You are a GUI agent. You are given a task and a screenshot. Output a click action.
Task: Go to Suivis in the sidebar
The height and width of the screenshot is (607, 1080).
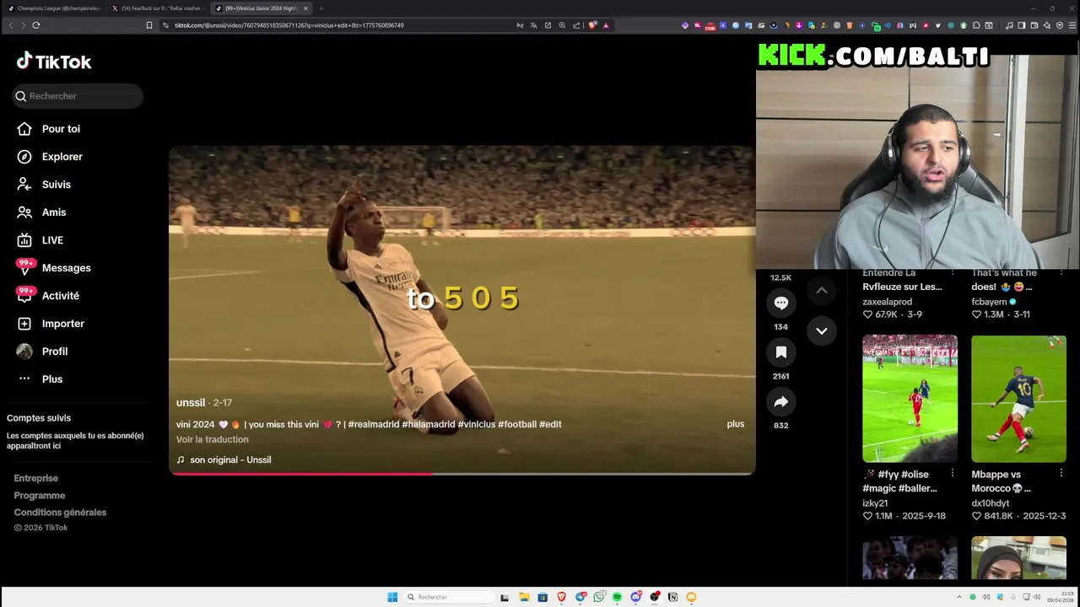pos(57,185)
